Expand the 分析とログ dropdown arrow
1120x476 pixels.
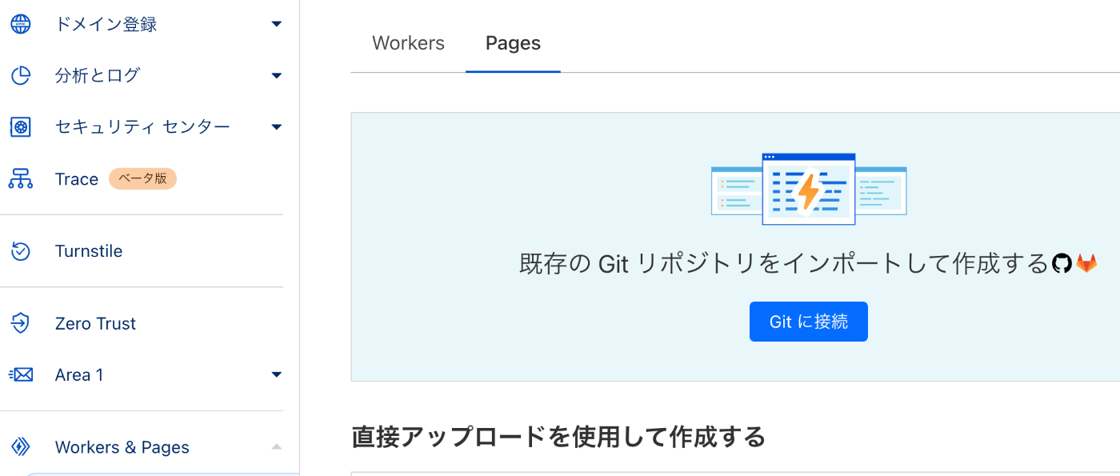point(277,76)
